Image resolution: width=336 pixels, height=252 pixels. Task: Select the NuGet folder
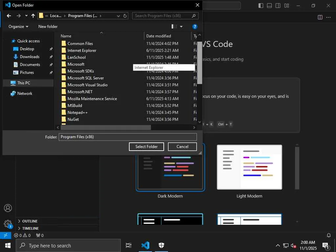[x=73, y=119]
